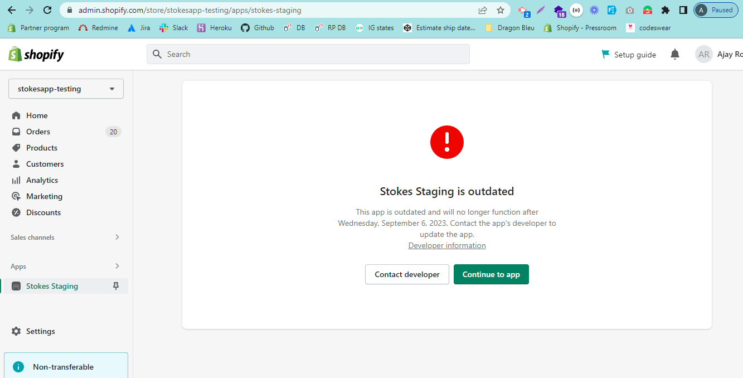The width and height of the screenshot is (743, 378).
Task: Open the Heroku bookmark
Action: click(215, 28)
